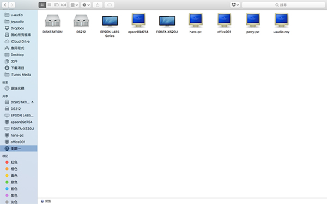Viewport: 327px width, 204px height.
Task: Focus the search field
Action: point(283,5)
